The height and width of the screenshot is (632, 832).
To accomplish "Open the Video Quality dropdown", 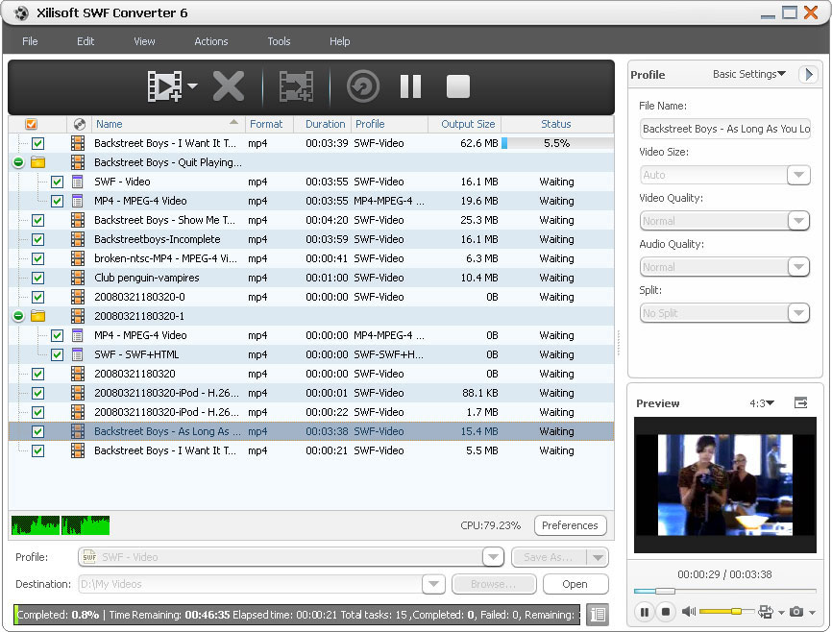I will [x=799, y=220].
